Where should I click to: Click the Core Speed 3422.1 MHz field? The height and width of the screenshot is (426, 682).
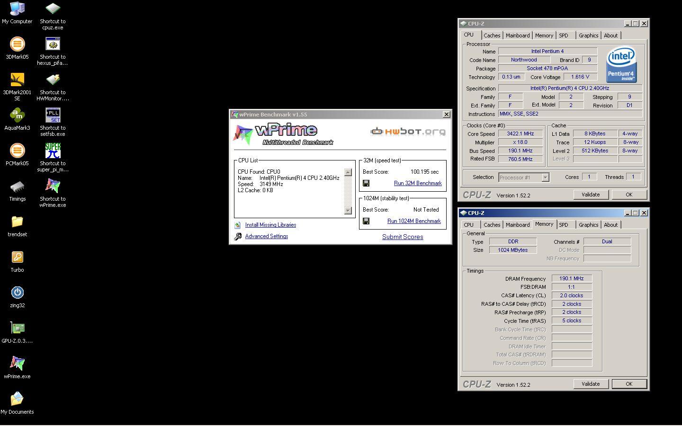point(520,134)
